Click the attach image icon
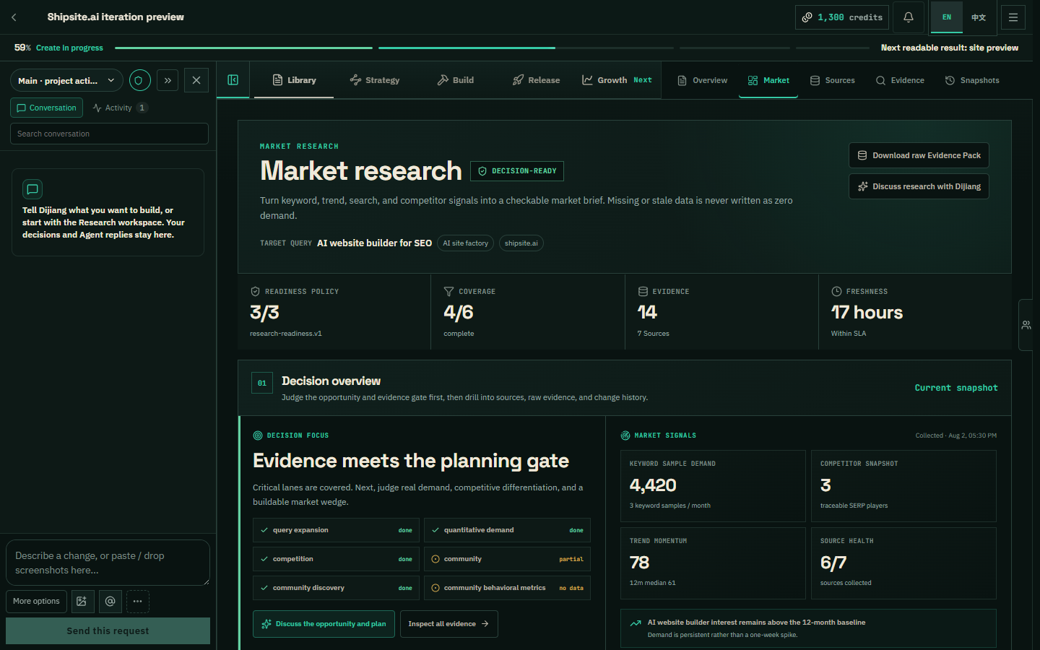Screen dimensions: 1040x650 click(82, 602)
